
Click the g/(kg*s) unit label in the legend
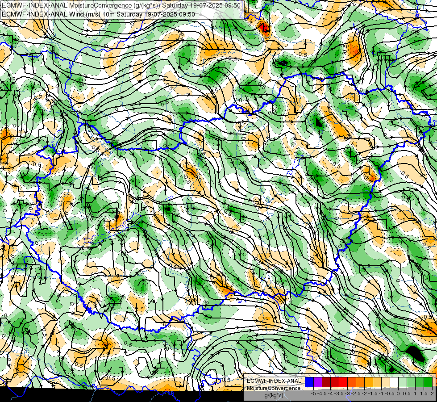274,395
